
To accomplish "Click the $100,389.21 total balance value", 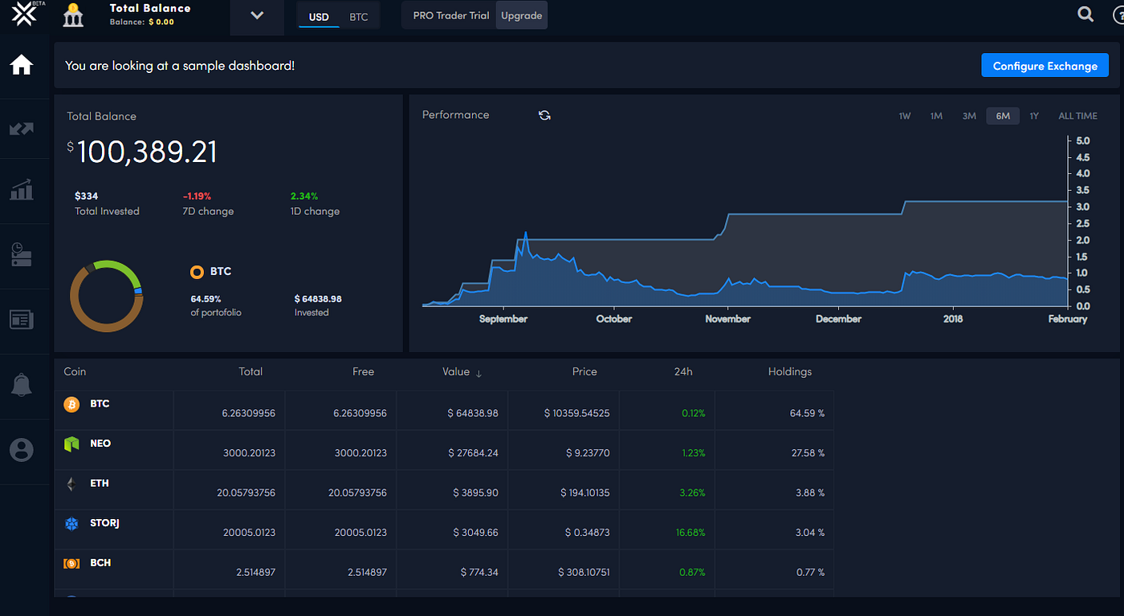I will pyautogui.click(x=142, y=152).
